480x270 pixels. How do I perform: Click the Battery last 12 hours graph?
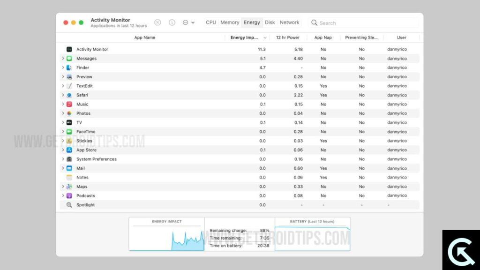point(312,237)
